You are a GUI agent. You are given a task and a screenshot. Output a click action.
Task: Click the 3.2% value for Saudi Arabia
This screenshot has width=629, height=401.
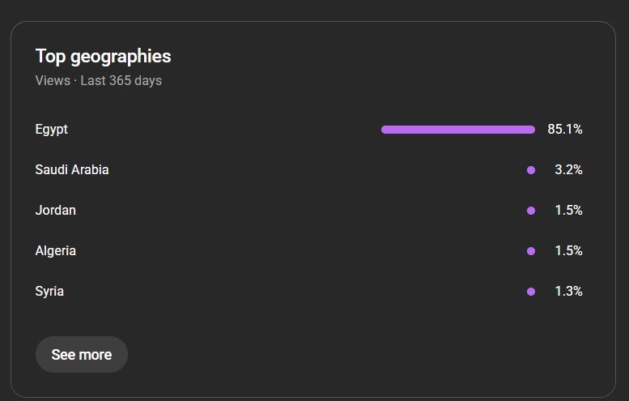pyautogui.click(x=568, y=170)
